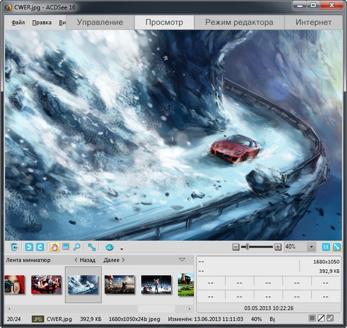
Task: Toggle actual size 1:1 view
Action: [326, 247]
